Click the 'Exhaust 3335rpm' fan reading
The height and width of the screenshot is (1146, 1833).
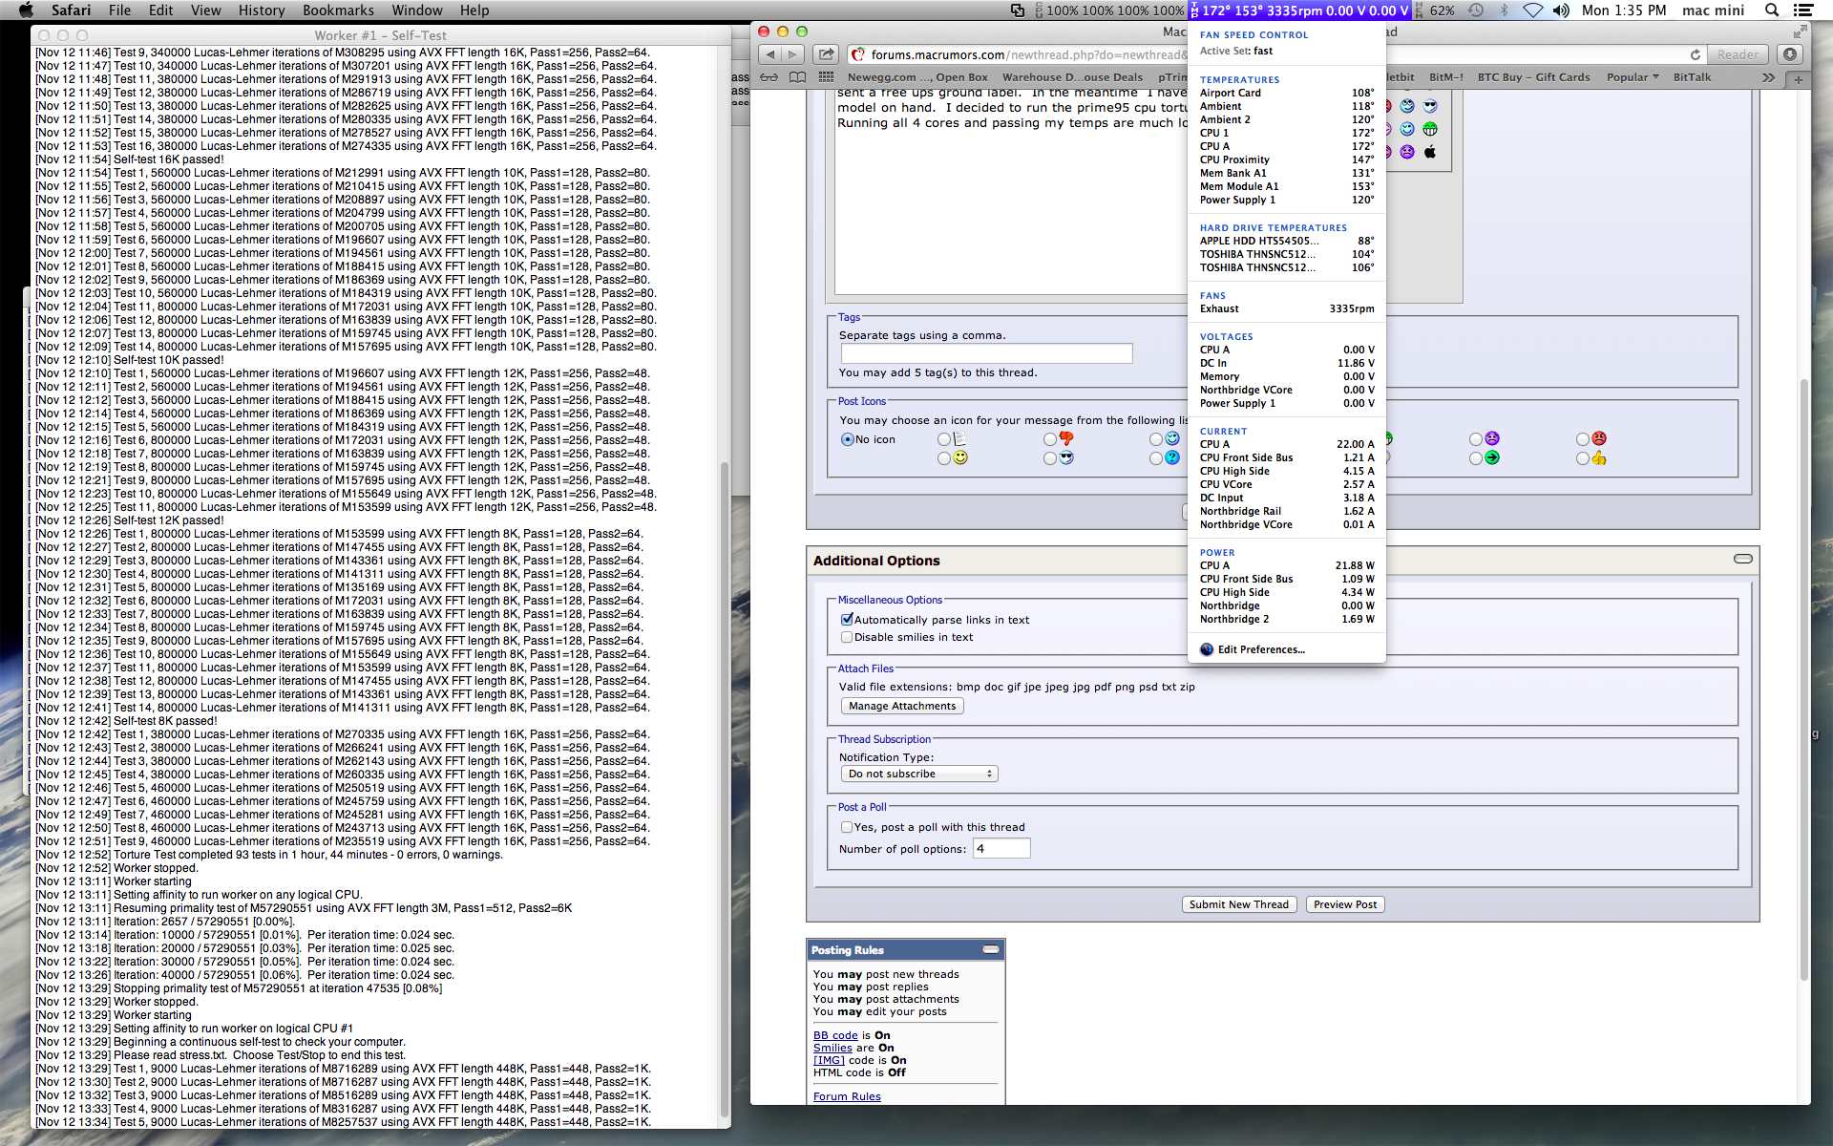click(x=1286, y=308)
